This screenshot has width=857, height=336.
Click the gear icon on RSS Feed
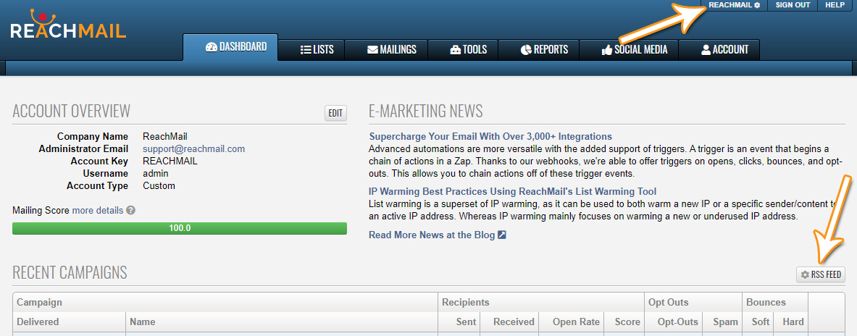click(805, 275)
